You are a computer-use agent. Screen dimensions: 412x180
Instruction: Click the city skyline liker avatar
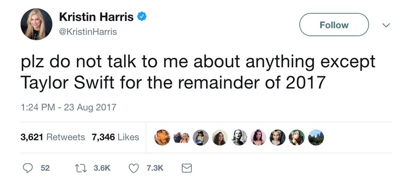(x=316, y=138)
